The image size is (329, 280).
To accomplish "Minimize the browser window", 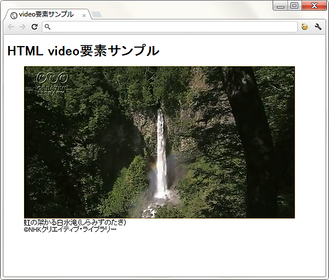I will (x=281, y=5).
